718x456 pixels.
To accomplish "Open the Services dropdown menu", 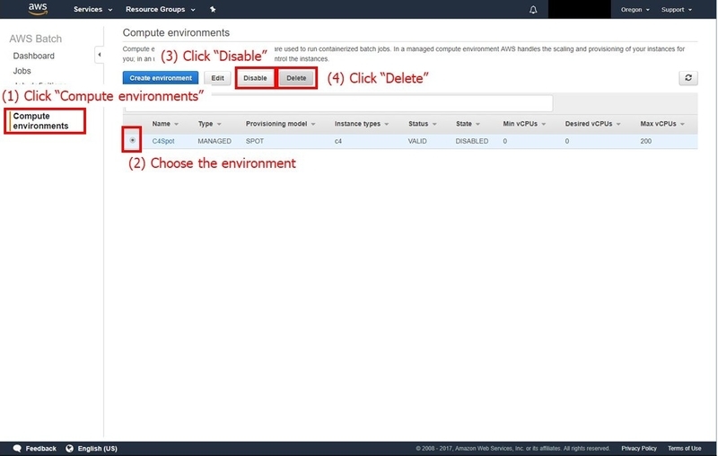I will pos(93,9).
